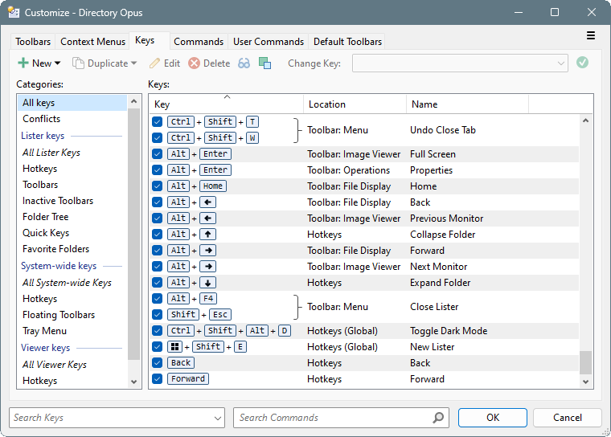Image resolution: width=611 pixels, height=437 pixels.
Task: Select Tray Menu category
Action: tap(72, 331)
